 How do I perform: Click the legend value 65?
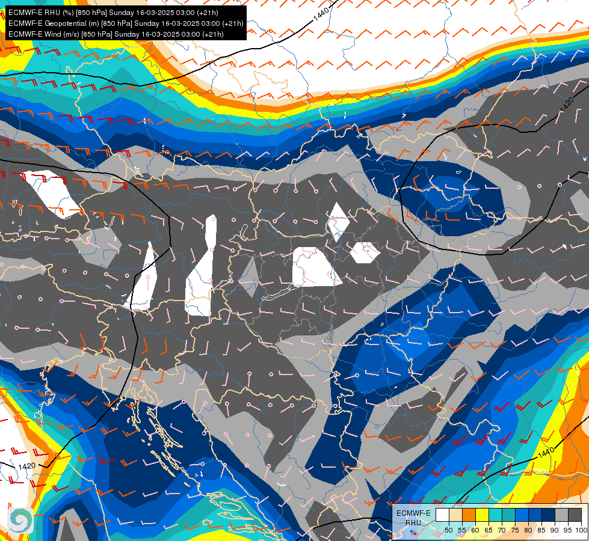click(489, 530)
